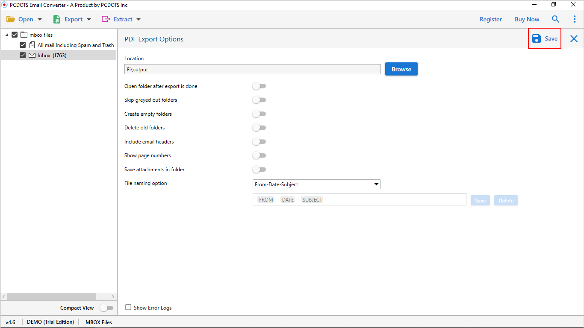Click the folder tree horizontal scrollbar
Viewport: 584px width, 328px height.
[52, 296]
